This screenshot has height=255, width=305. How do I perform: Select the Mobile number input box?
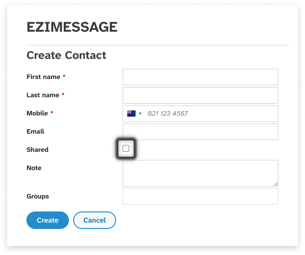pos(210,114)
